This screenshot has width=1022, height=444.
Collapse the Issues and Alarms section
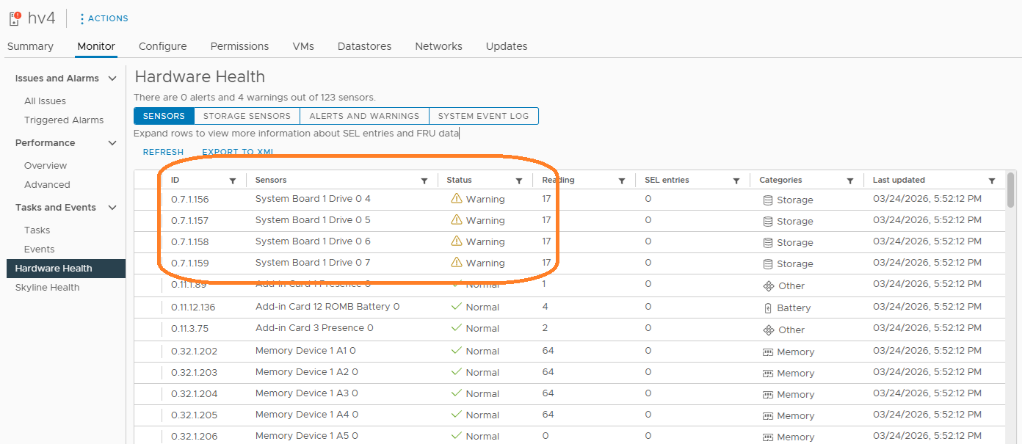pyautogui.click(x=112, y=79)
